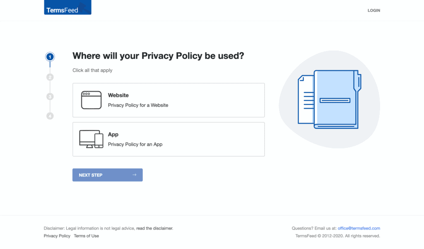424x249 pixels.
Task: Click the 'Where will your Privacy Policy be used?' heading
Action: pos(158,56)
